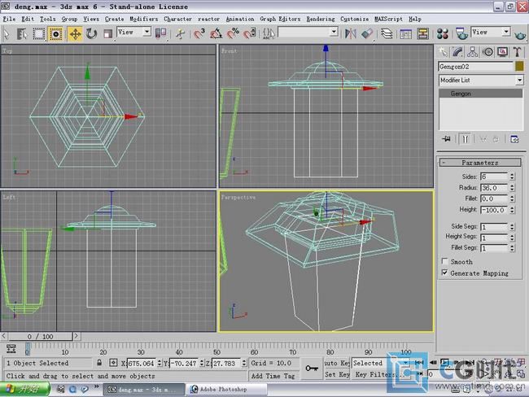Adjust the Height spinner arrows
This screenshot has height=397, width=529.
512,209
